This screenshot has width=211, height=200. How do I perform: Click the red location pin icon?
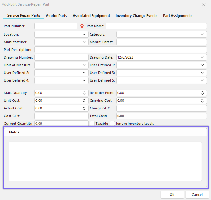[x=82, y=26]
